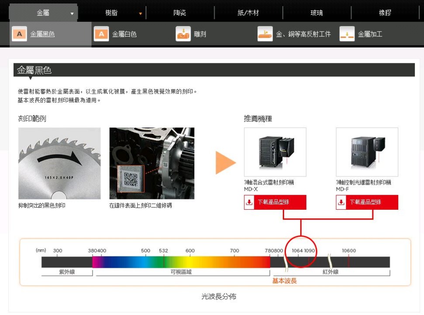Click the MD-X laser marker product image
424x315 pixels.
275,152
